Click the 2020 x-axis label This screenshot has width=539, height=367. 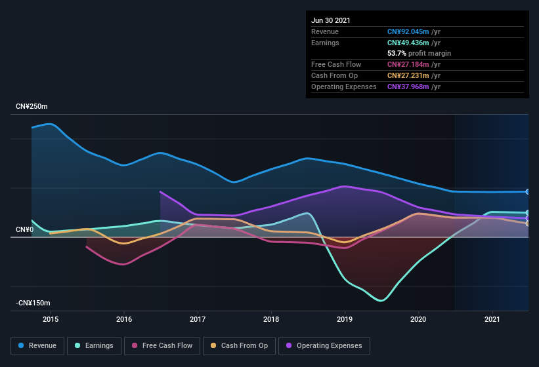pyautogui.click(x=418, y=319)
